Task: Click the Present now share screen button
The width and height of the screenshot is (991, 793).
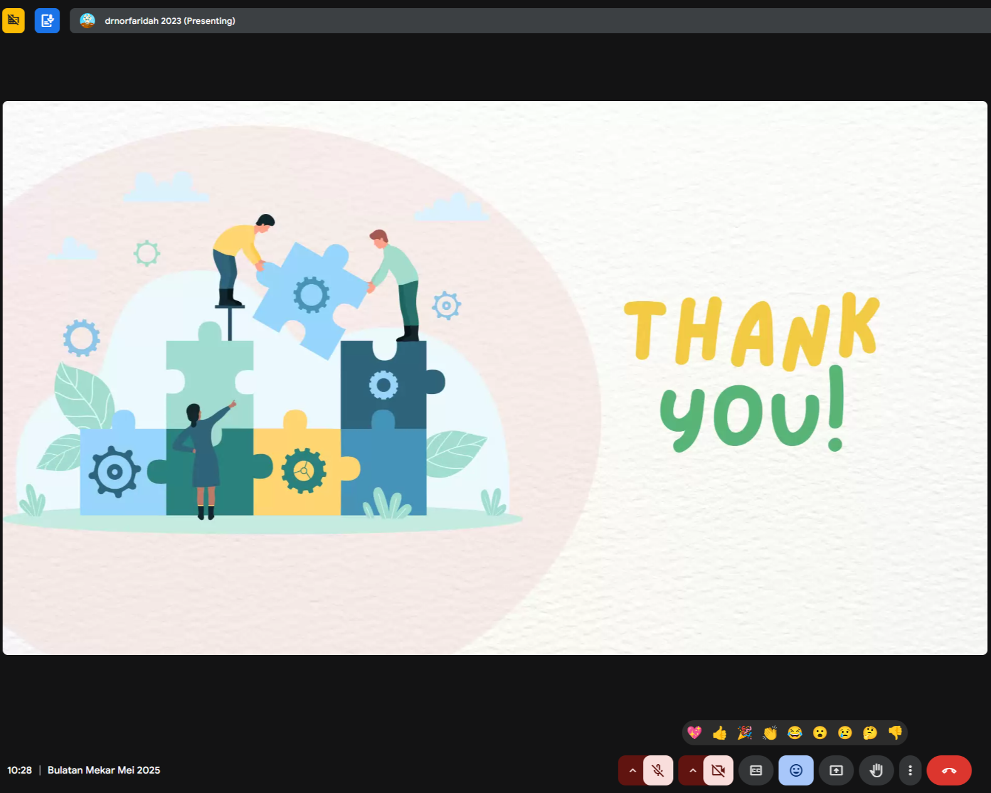Action: (836, 770)
